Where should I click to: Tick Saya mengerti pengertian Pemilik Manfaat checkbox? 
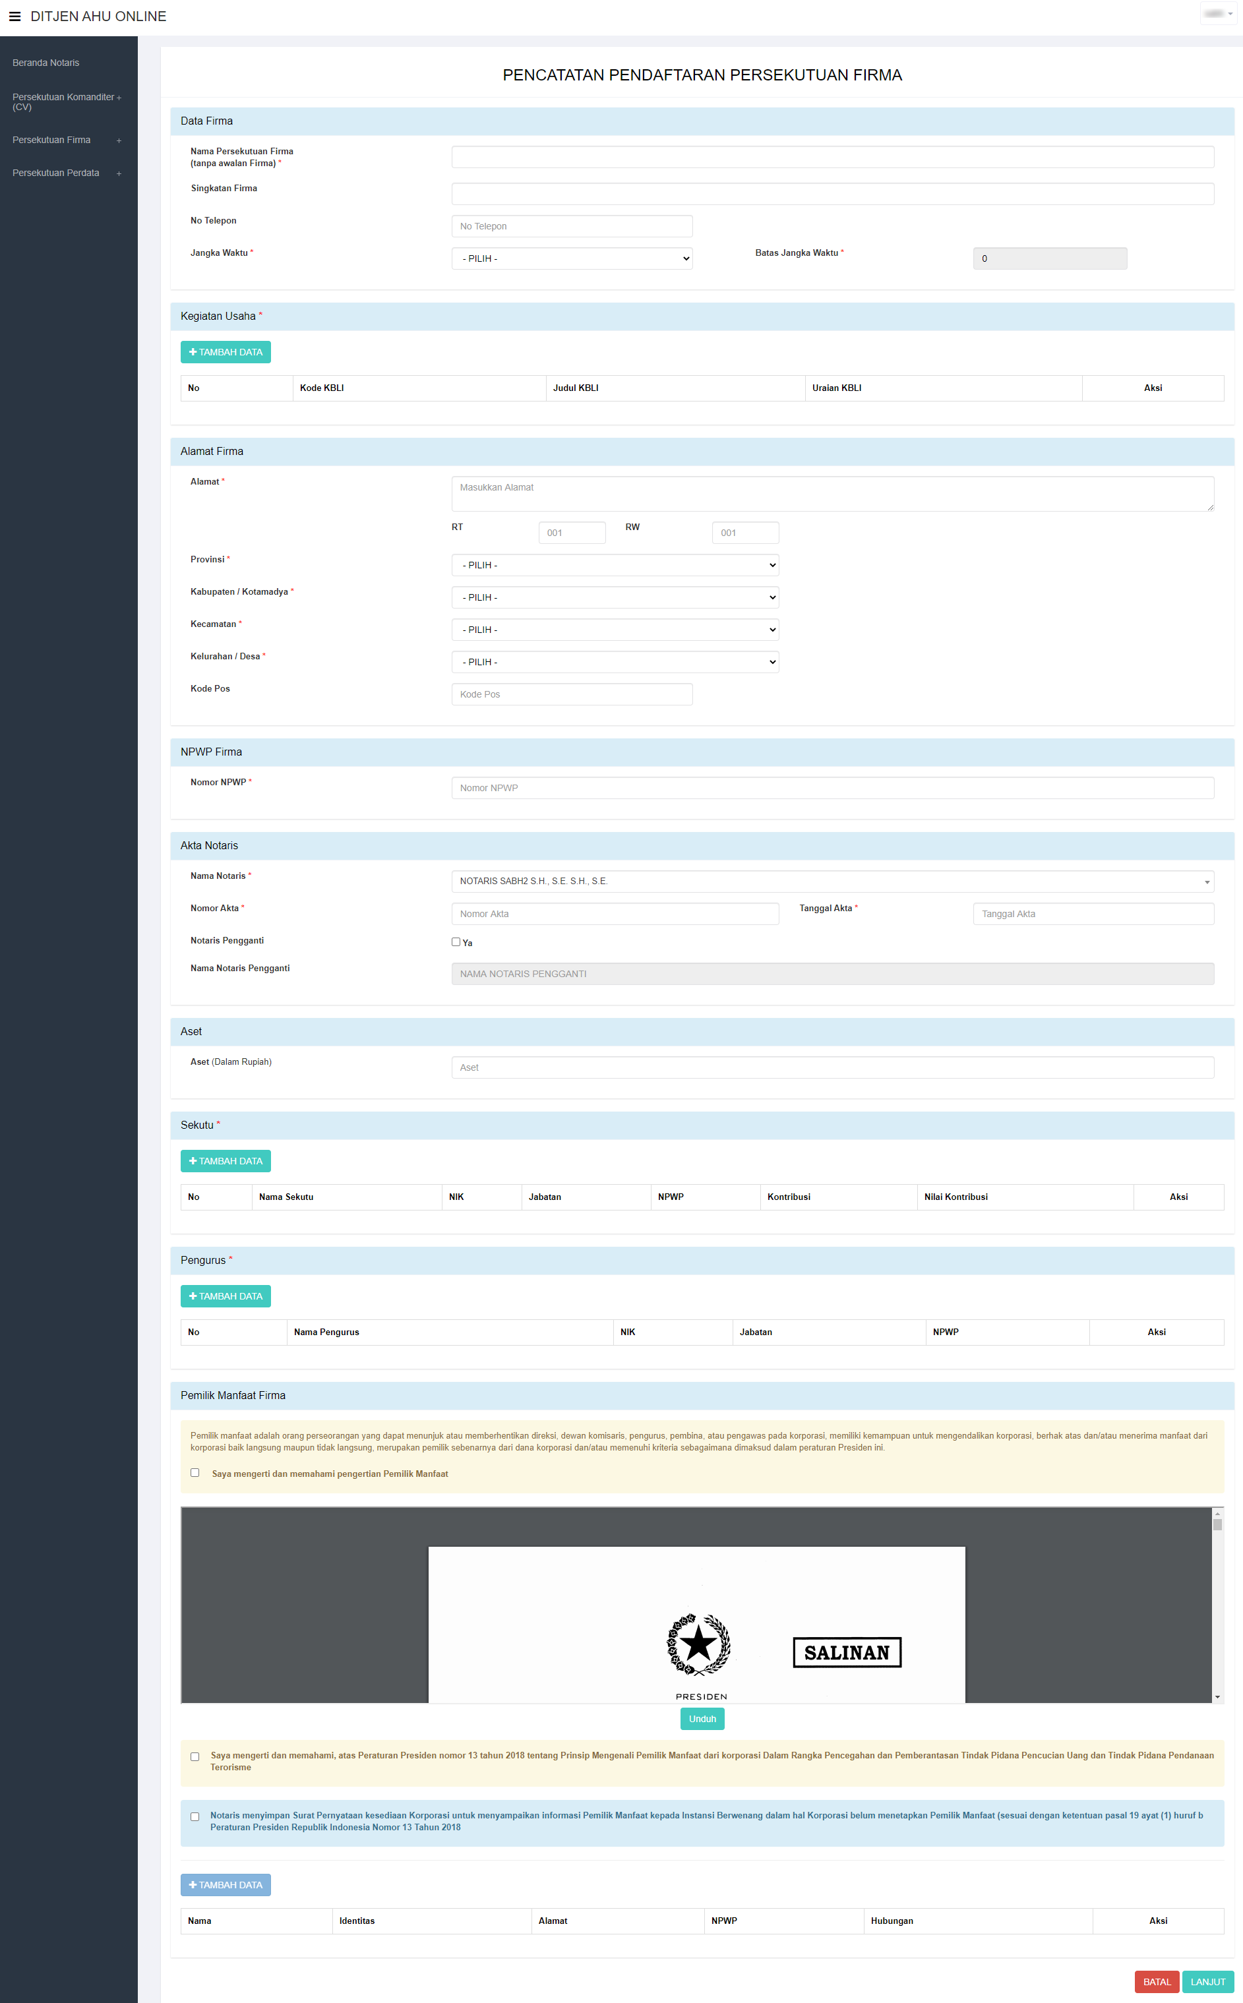[195, 1473]
